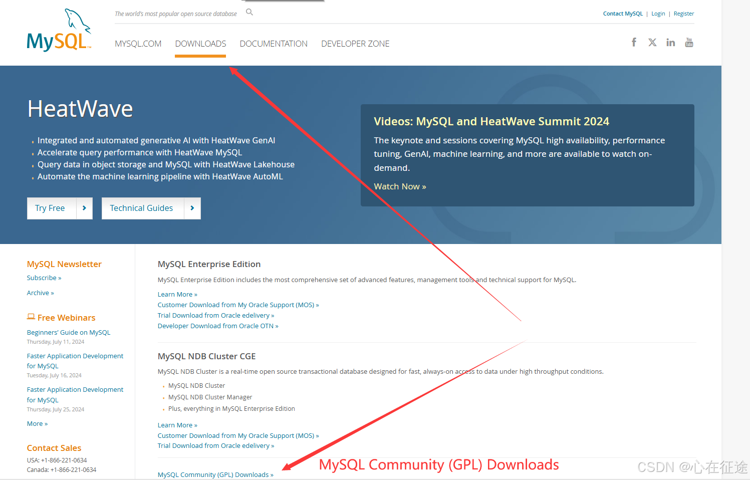Viewport: 750px width, 480px height.
Task: Open Faster Application Development webinar dated July 16
Action: (x=75, y=361)
